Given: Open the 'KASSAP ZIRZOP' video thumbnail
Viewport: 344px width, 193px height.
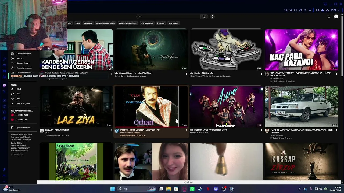Looking at the screenshot, I should [301, 162].
